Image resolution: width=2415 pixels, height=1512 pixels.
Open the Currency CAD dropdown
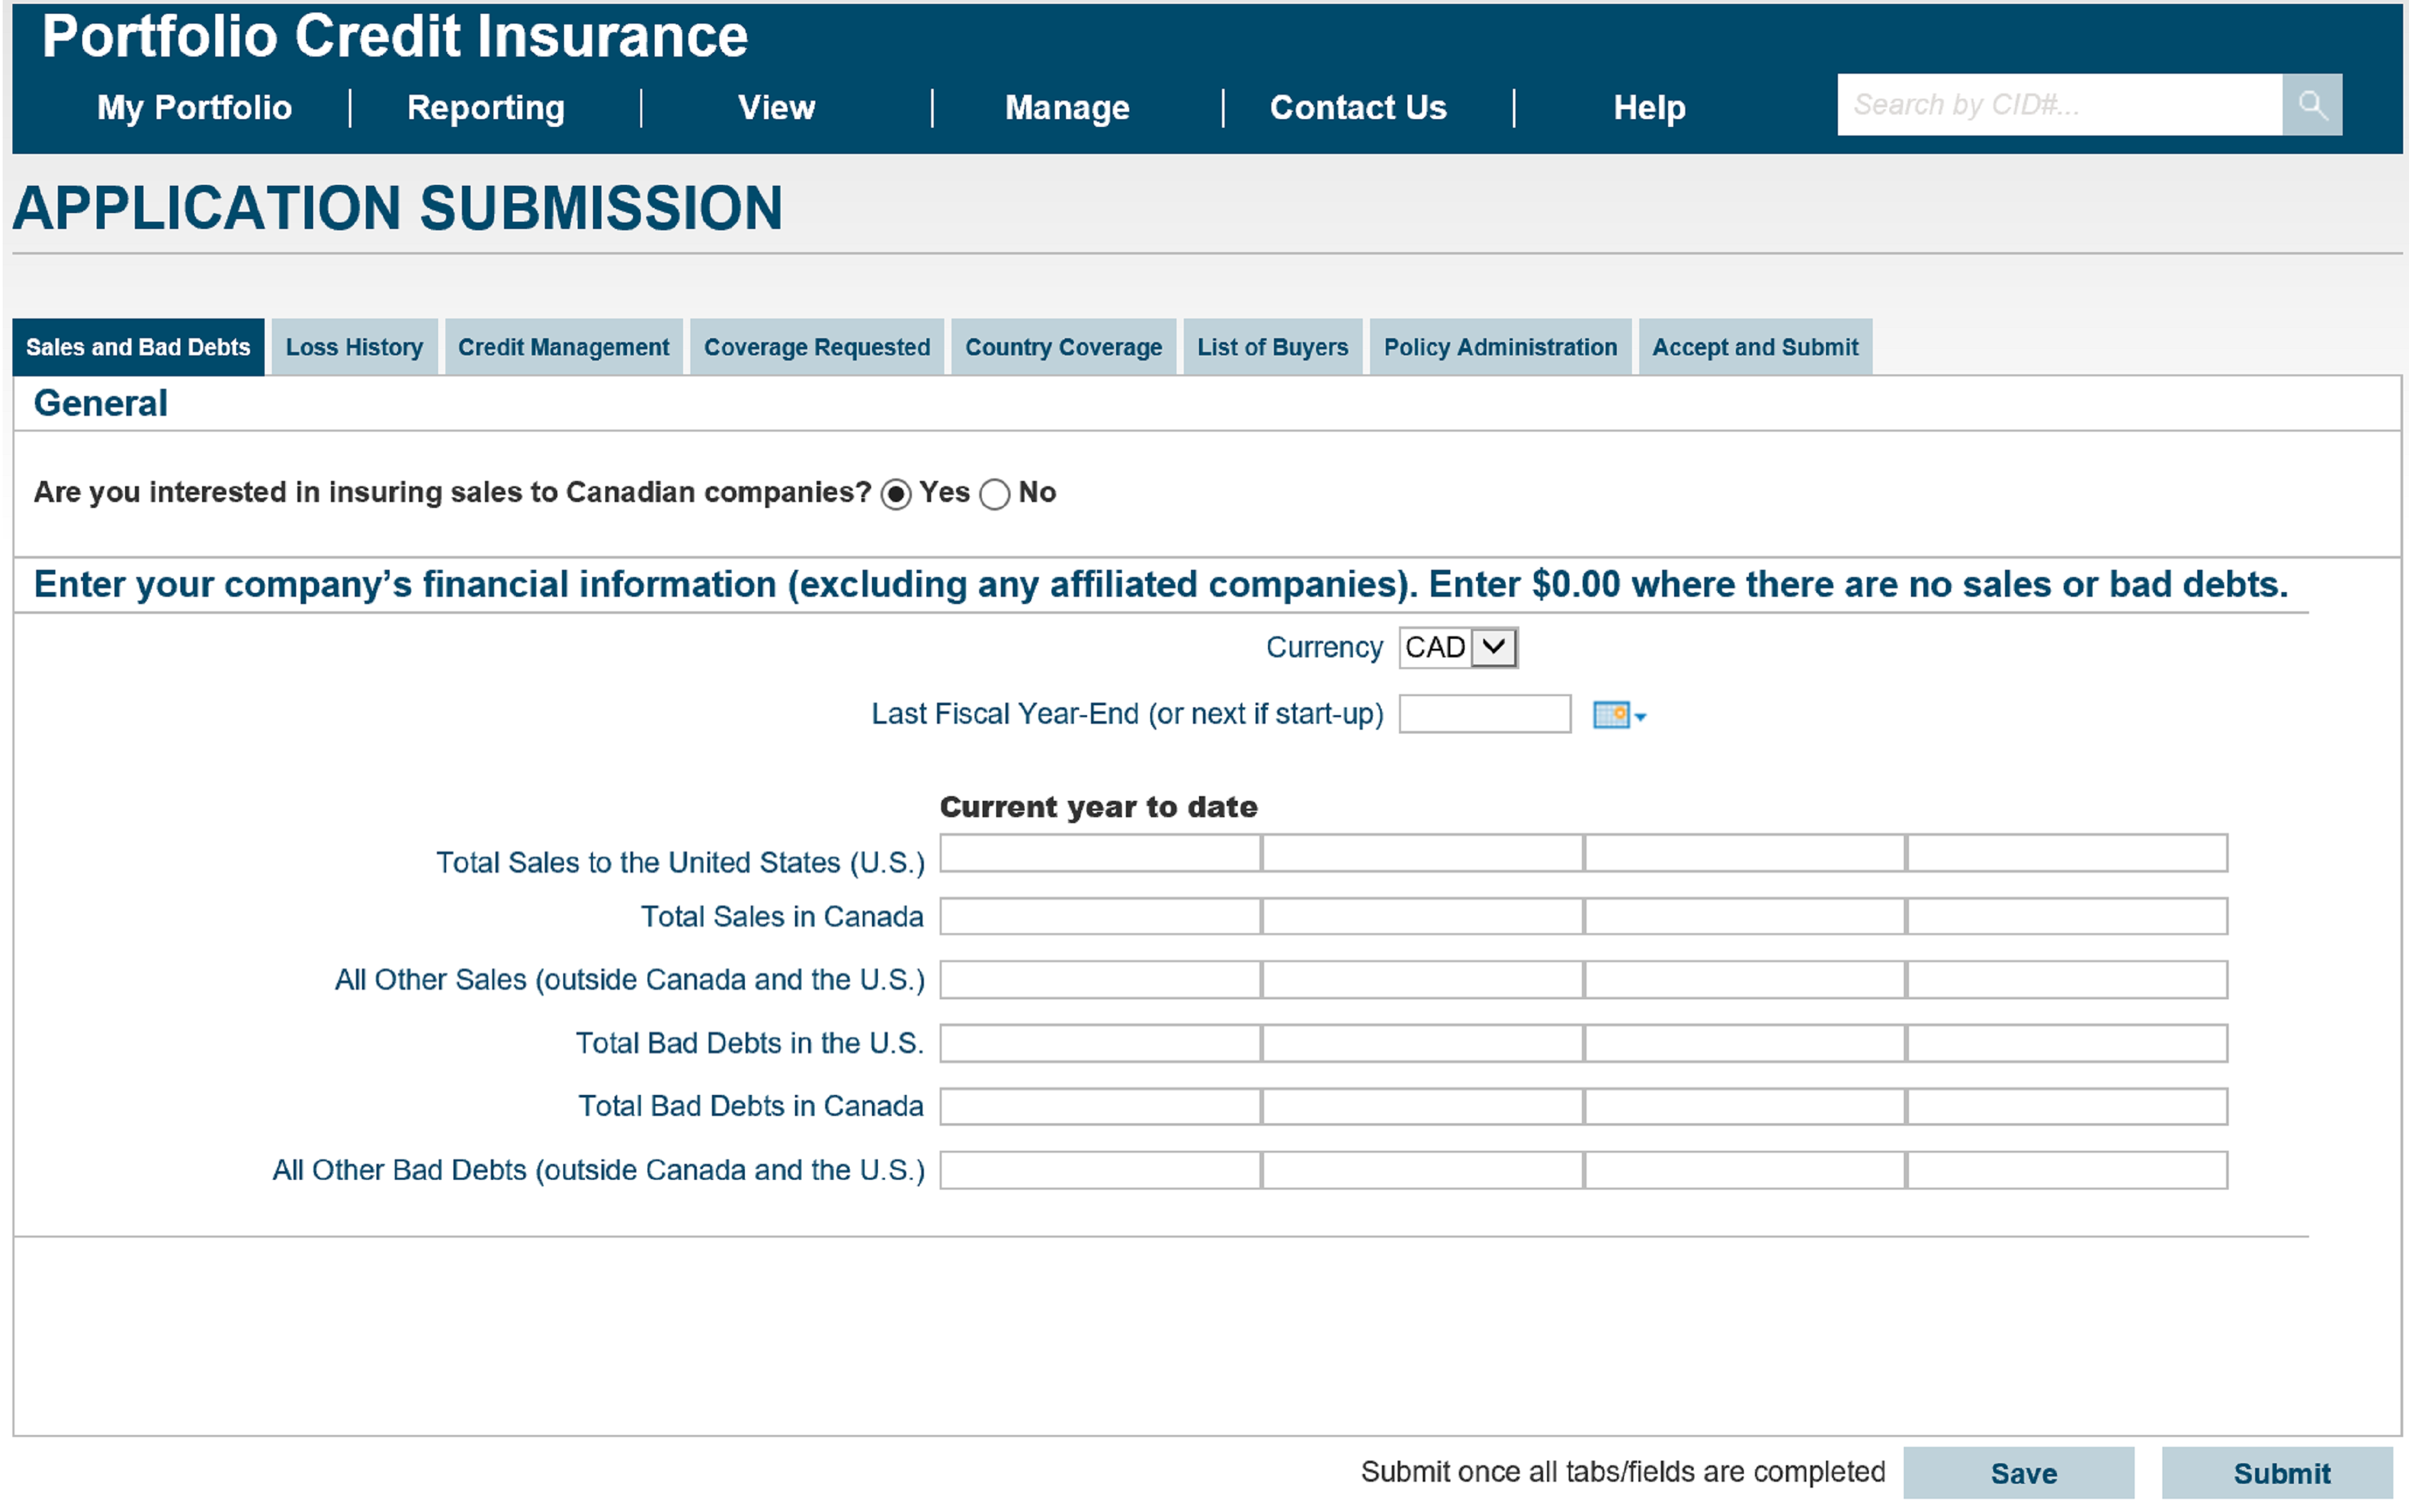pos(1458,647)
